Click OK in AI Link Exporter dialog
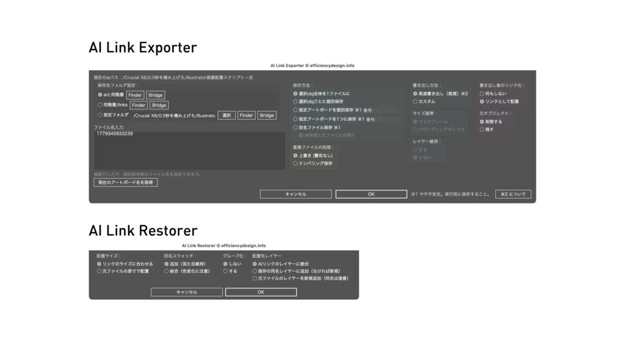Viewport: 625px width, 352px height. point(371,194)
